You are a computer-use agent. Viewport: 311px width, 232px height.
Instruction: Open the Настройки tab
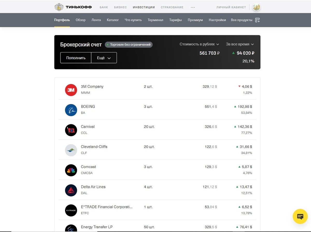tap(217, 20)
